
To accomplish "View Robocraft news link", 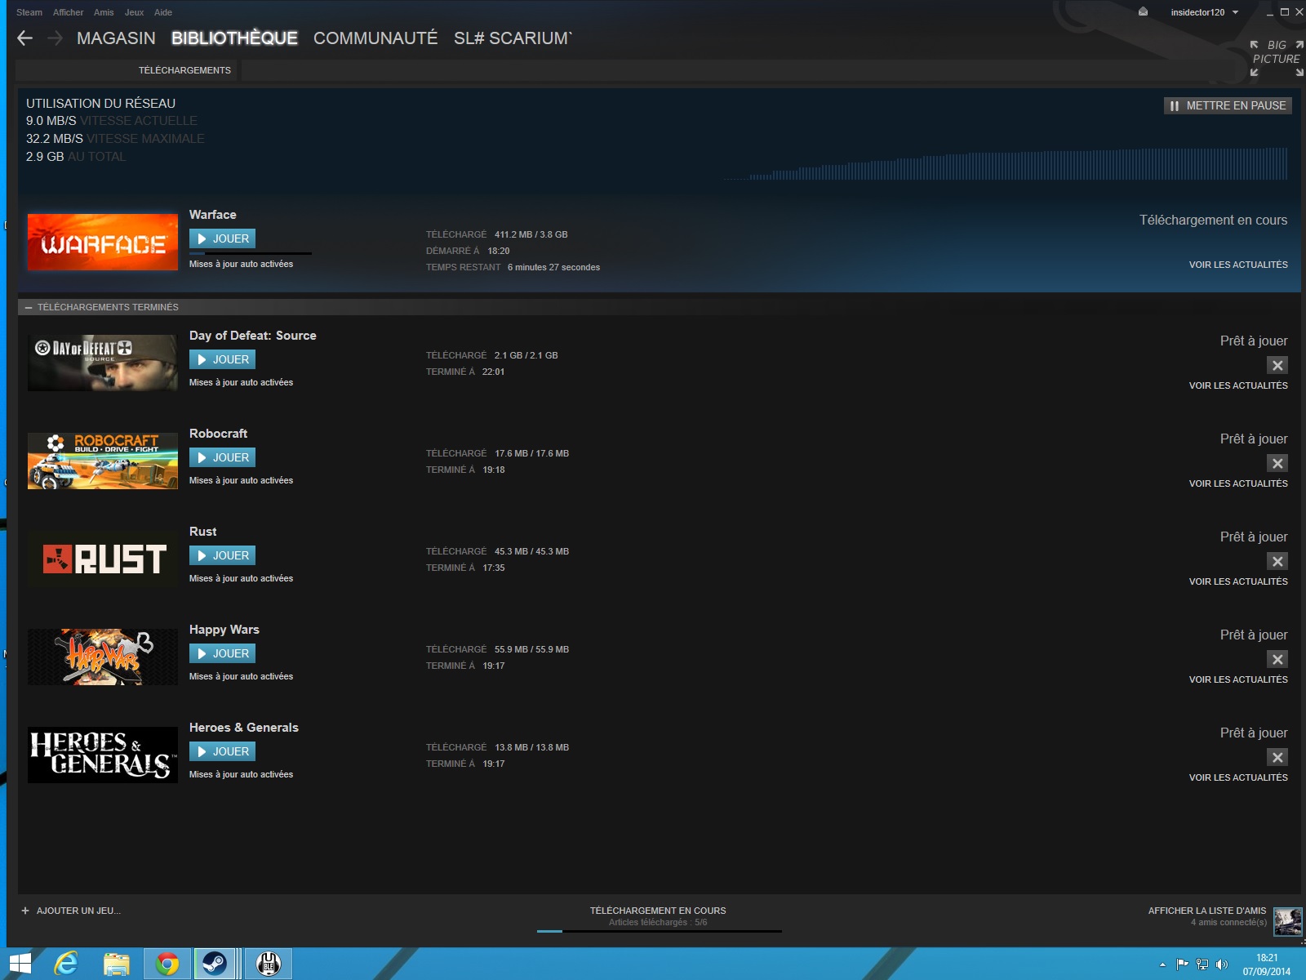I will click(x=1238, y=483).
